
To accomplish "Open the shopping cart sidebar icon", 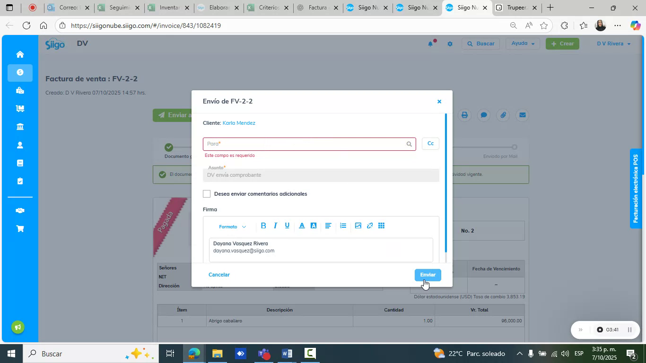I will tap(20, 229).
